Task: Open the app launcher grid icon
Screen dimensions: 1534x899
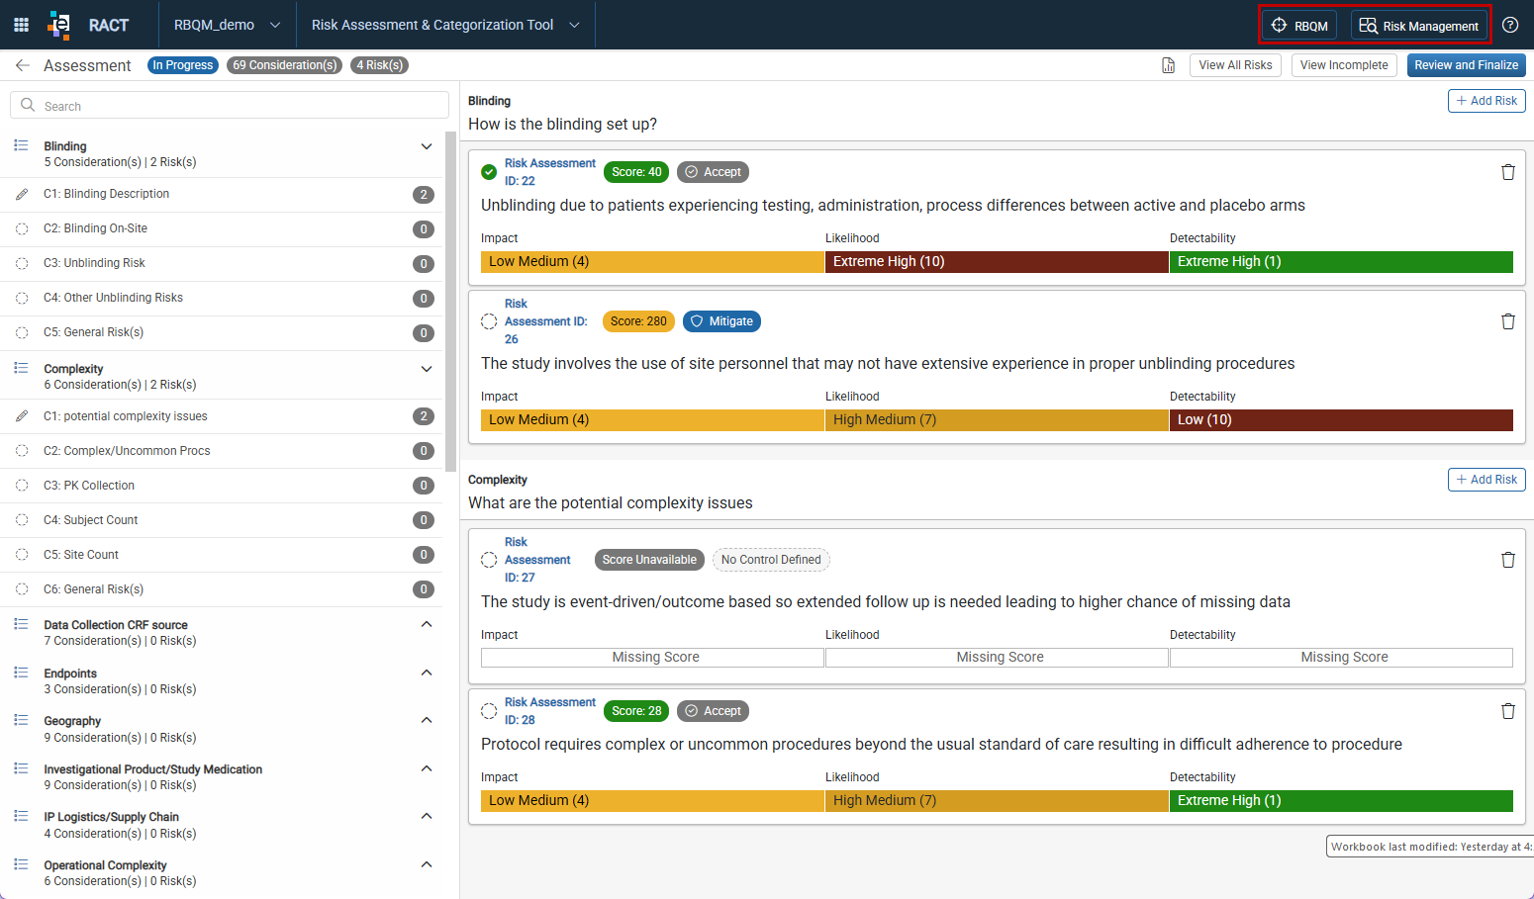Action: pyautogui.click(x=21, y=25)
